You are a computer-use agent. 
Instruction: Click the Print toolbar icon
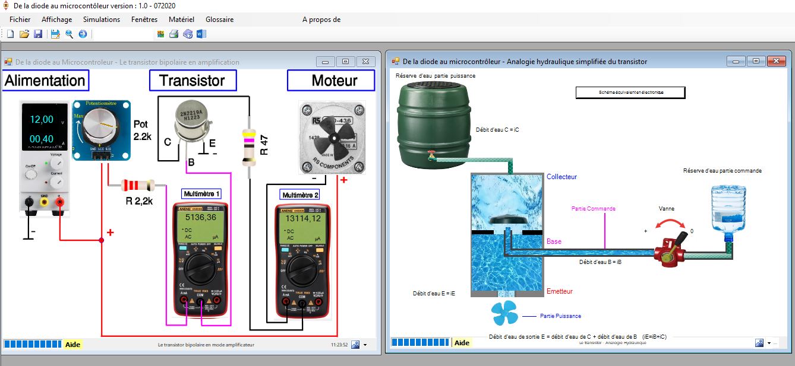tap(174, 34)
